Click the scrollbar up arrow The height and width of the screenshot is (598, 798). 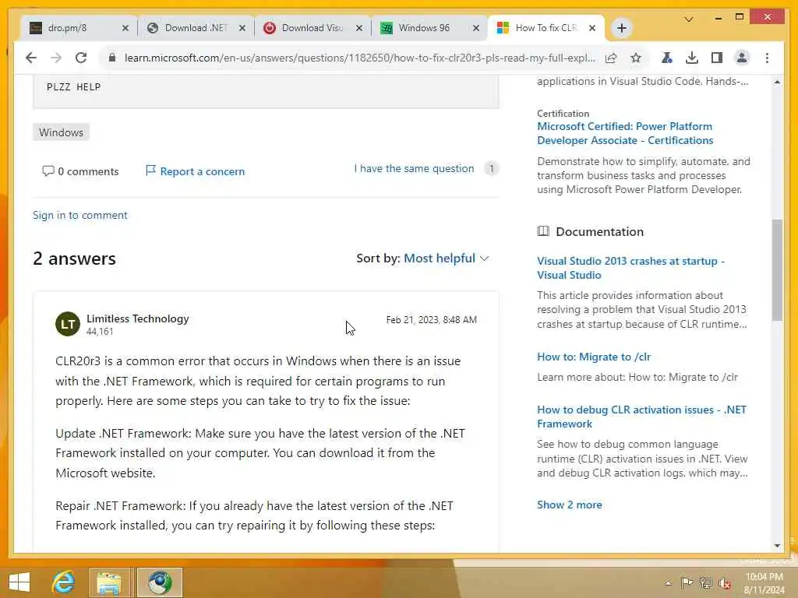click(x=777, y=82)
